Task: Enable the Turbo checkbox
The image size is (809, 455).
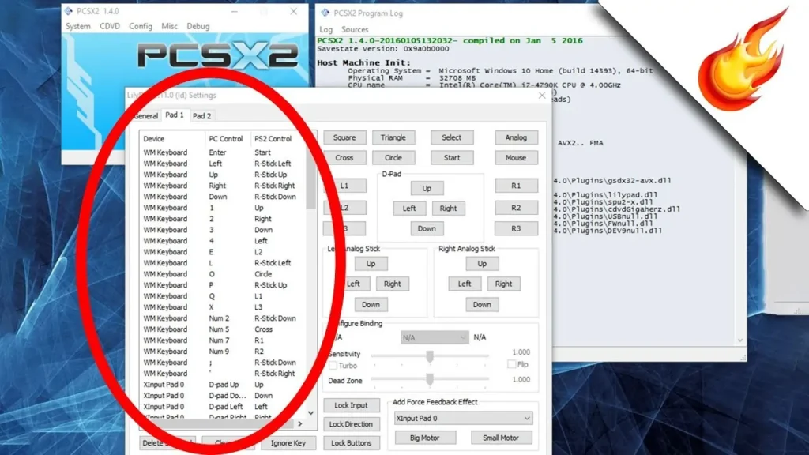Action: (333, 366)
